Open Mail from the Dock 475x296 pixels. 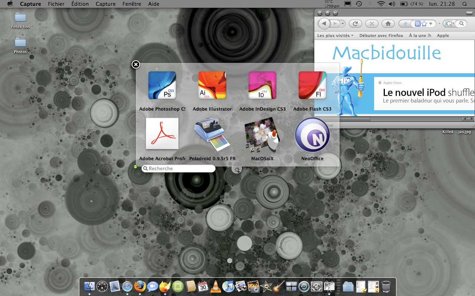[115, 286]
